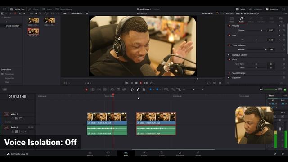The image size is (288, 162).
Task: Toggle Position Lock padlock icon
Action: tap(144, 90)
